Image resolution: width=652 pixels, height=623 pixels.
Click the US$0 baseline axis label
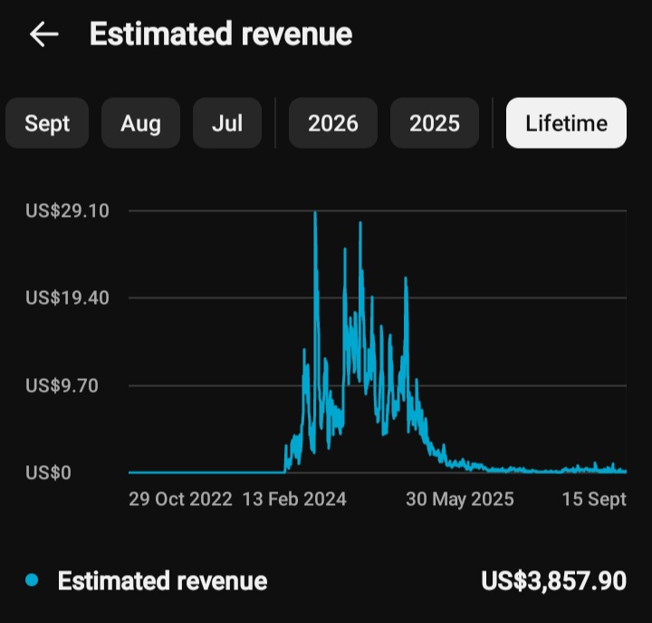coord(48,472)
